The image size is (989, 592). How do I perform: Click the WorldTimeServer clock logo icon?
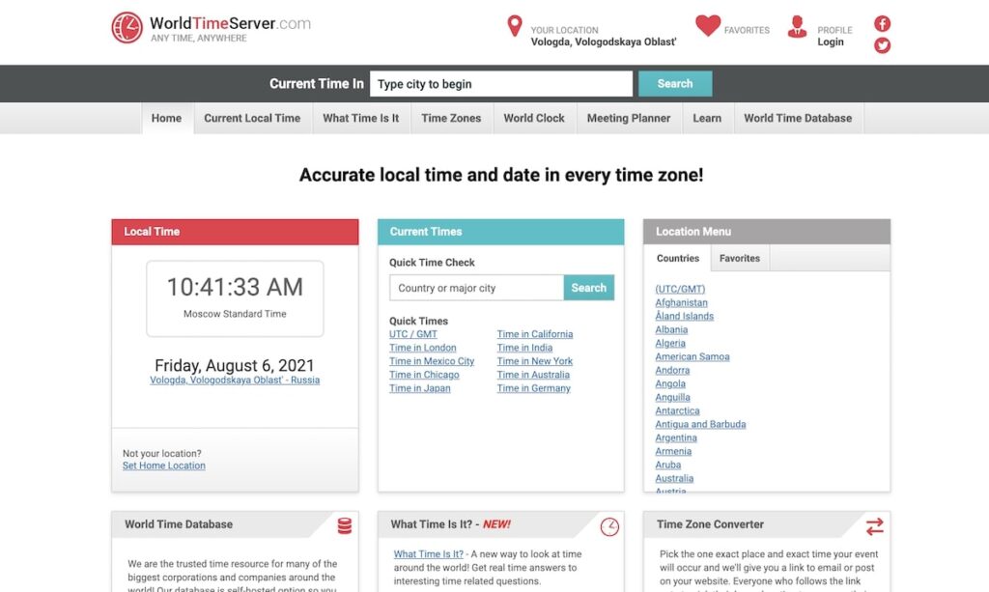pyautogui.click(x=127, y=28)
